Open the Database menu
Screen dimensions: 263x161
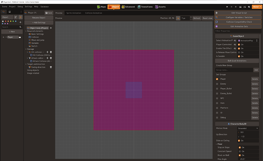[45, 7]
